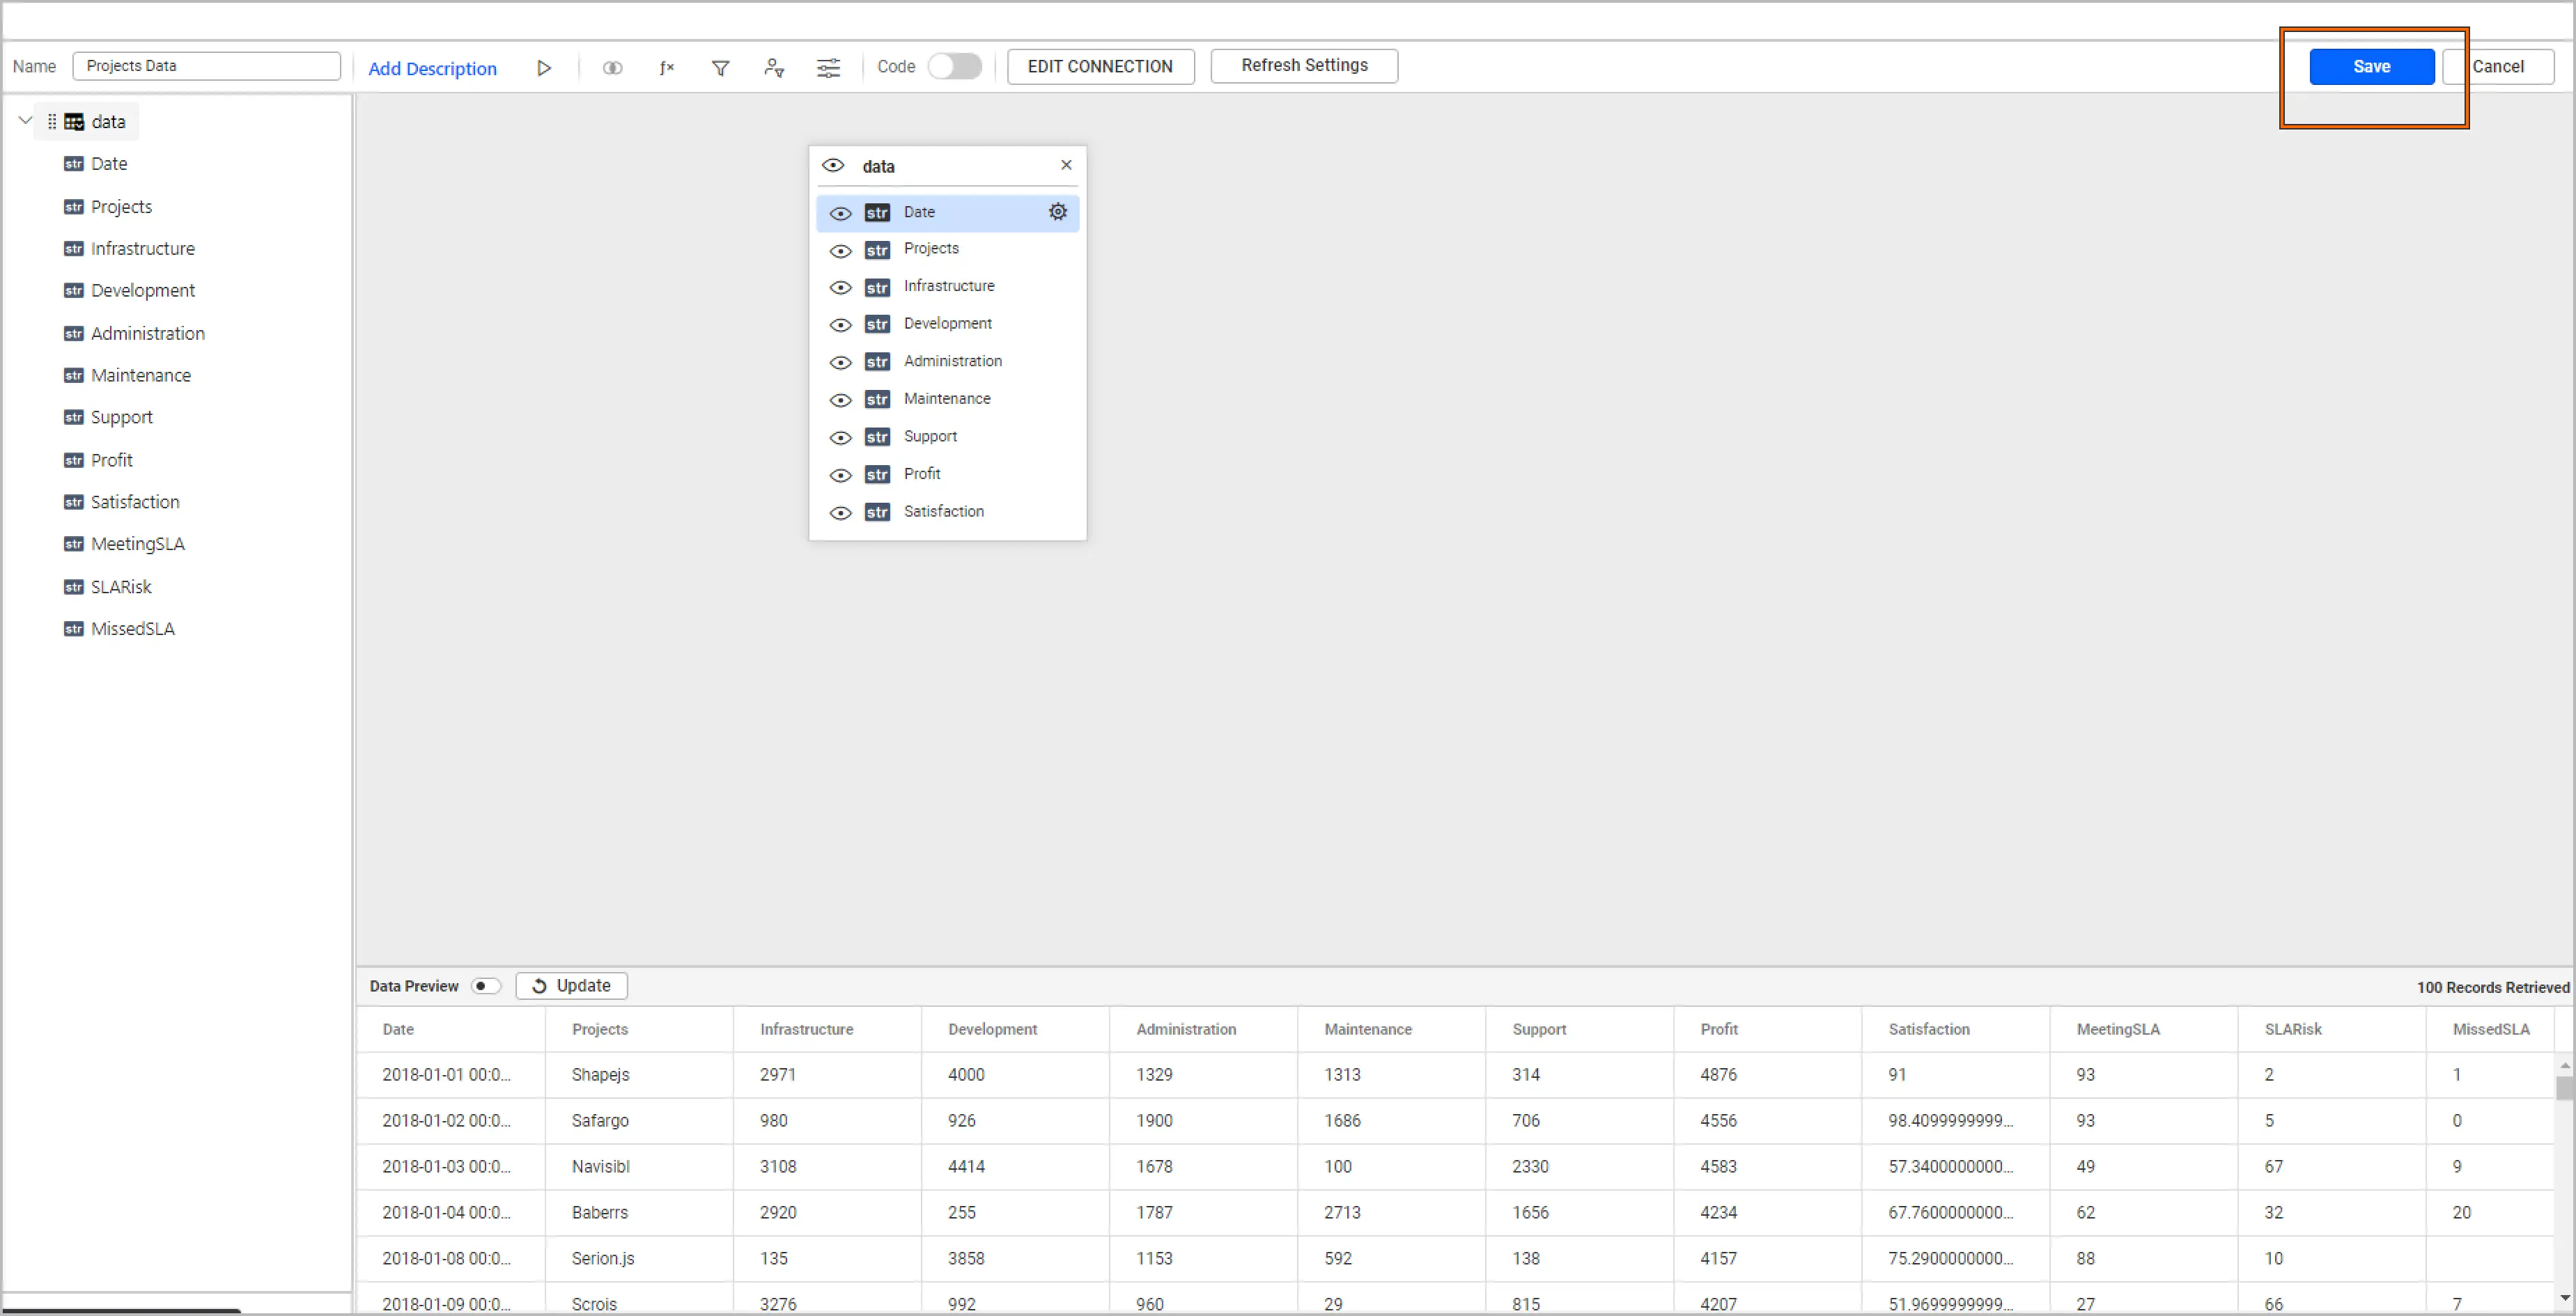Viewport: 2576px width, 1316px height.
Task: Collapse the data tree node chevron
Action: pos(26,121)
